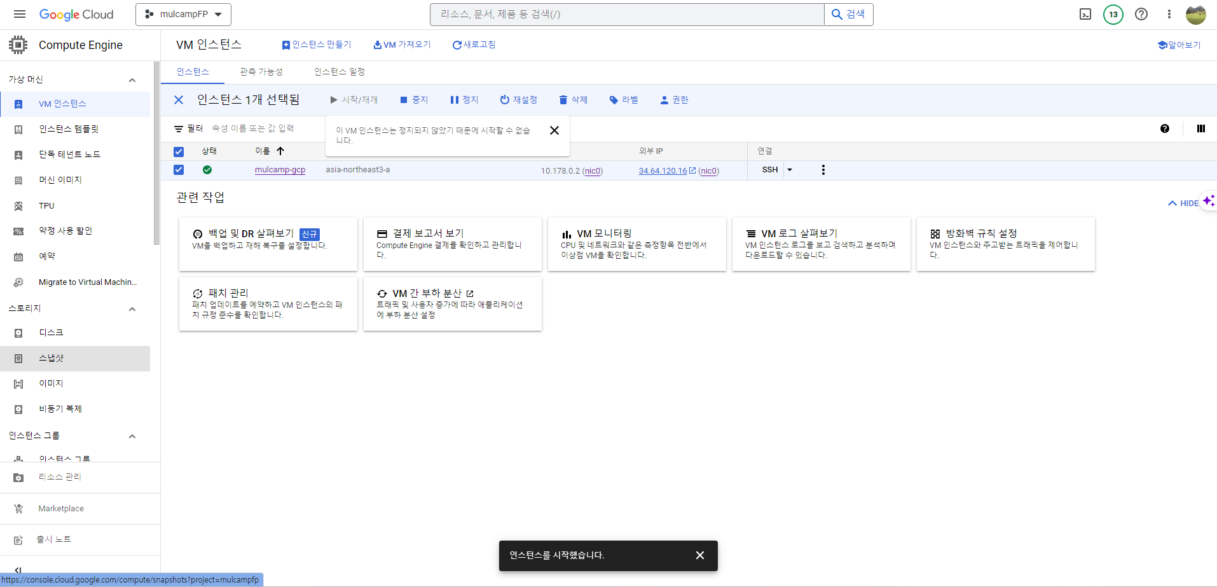1217x587 pixels.
Task: Open 예약 in the sidebar
Action: pyautogui.click(x=75, y=256)
